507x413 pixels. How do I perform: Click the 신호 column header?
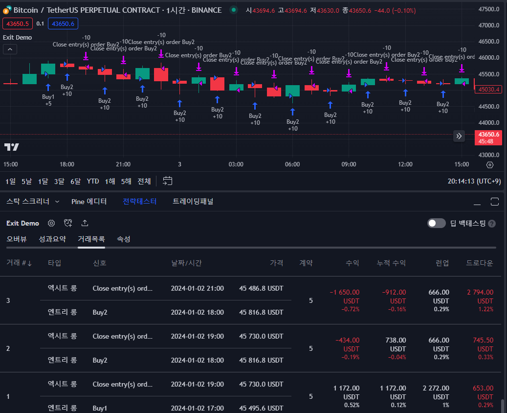click(100, 263)
